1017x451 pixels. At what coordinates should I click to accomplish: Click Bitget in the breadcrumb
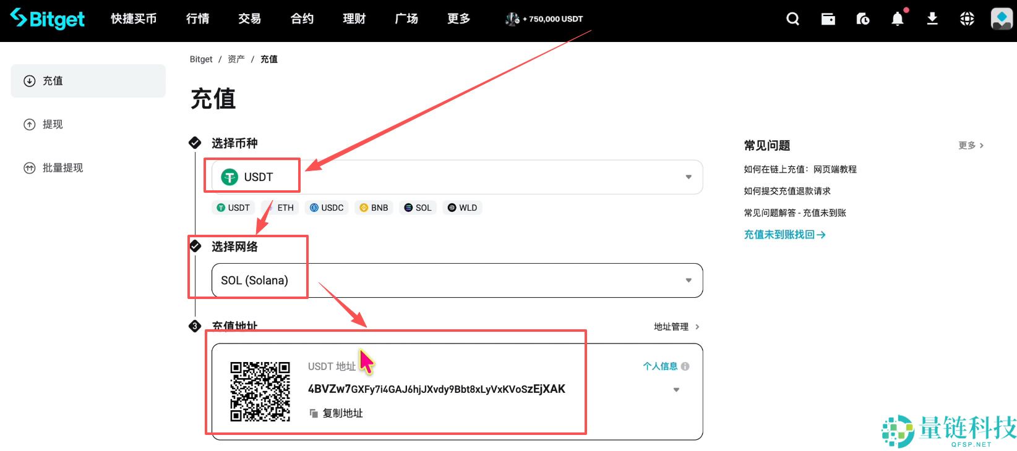[x=201, y=59]
